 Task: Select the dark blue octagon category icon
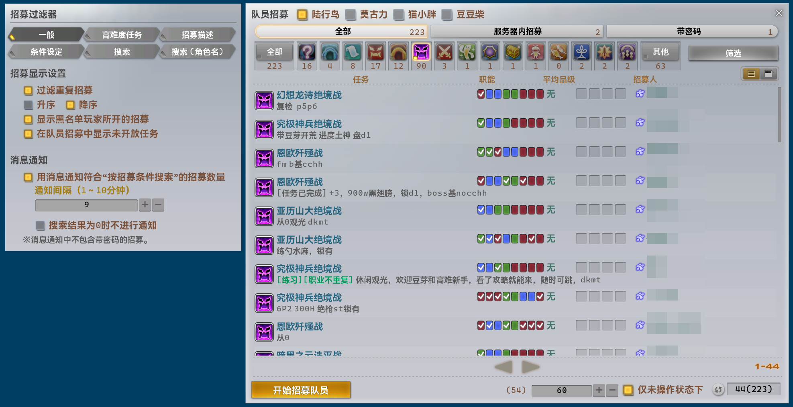[490, 52]
